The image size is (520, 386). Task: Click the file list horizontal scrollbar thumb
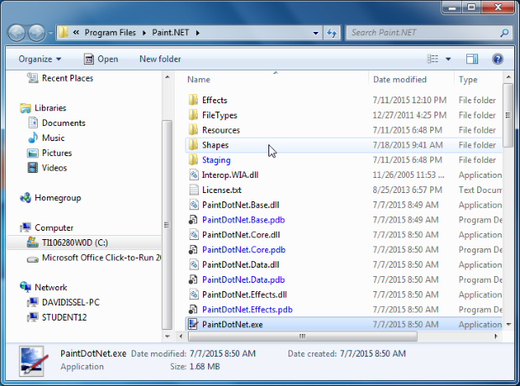tap(303, 336)
